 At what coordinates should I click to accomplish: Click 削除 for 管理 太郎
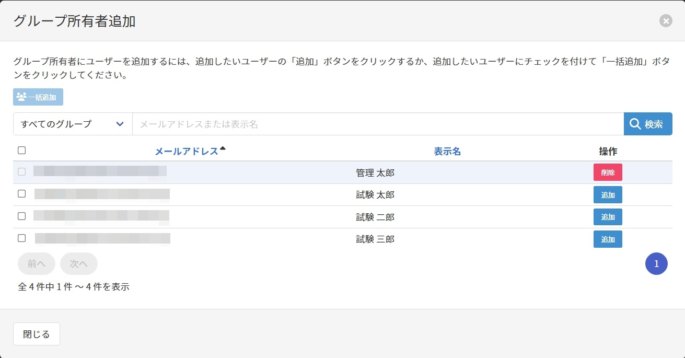(607, 172)
